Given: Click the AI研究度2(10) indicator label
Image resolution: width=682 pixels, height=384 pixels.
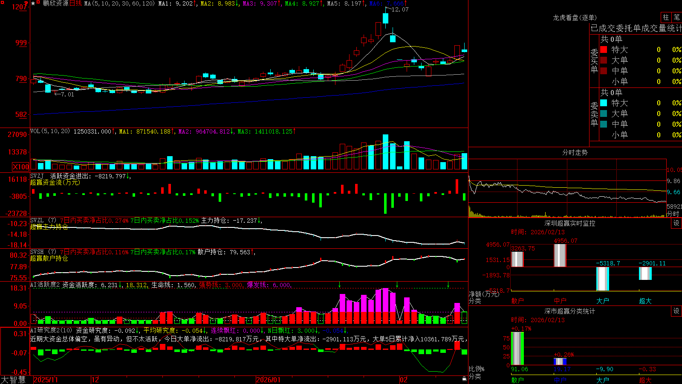Looking at the screenshot, I should pos(51,330).
